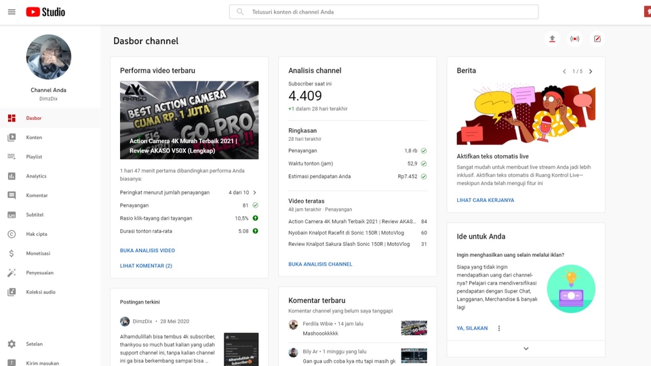Viewport: 651px width, 366px height.
Task: Click the Subtitel captions icon
Action: (12, 215)
